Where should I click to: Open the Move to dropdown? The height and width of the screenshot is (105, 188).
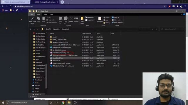tap(61, 20)
